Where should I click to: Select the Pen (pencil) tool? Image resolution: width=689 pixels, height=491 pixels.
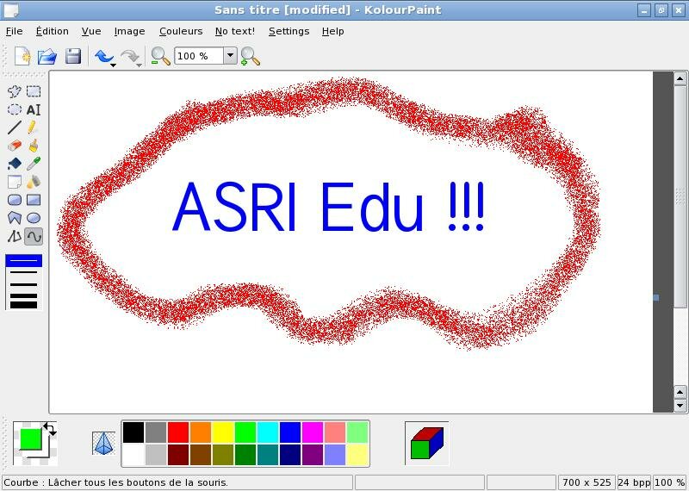tap(34, 127)
